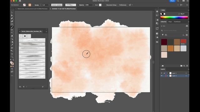The height and width of the screenshot is (112, 200).
Task: Open the Stroke color dropdown arrow
Action: (32, 5)
